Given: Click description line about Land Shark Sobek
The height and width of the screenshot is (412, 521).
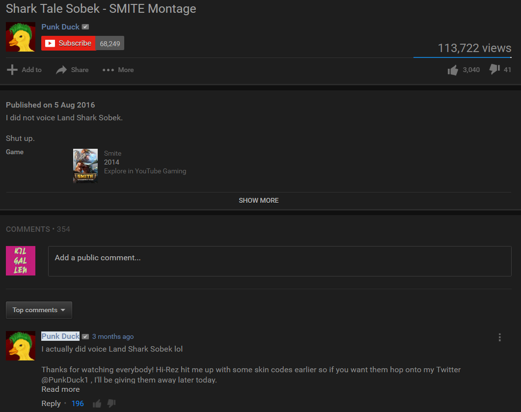Looking at the screenshot, I should pos(64,118).
